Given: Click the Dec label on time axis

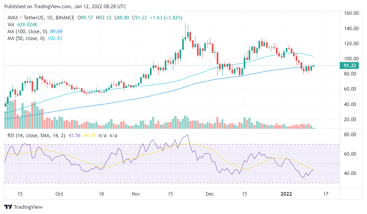Looking at the screenshot, I should click(210, 194).
